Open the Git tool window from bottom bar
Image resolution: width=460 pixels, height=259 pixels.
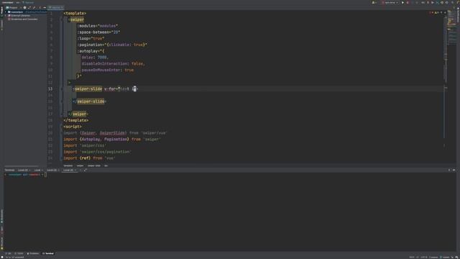pos(8,253)
